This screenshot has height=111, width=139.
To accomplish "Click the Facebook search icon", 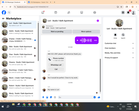I will click(9, 12).
